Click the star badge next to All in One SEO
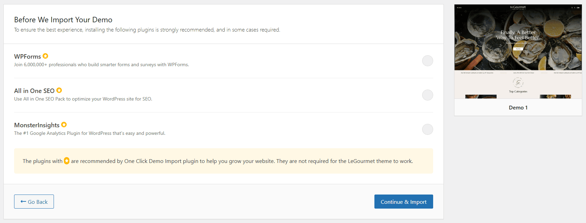 (59, 90)
